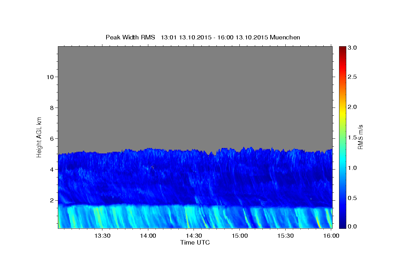This screenshot has width=411, height=274.
Task: Click the colorbar value 0.5
Action: click(x=352, y=198)
